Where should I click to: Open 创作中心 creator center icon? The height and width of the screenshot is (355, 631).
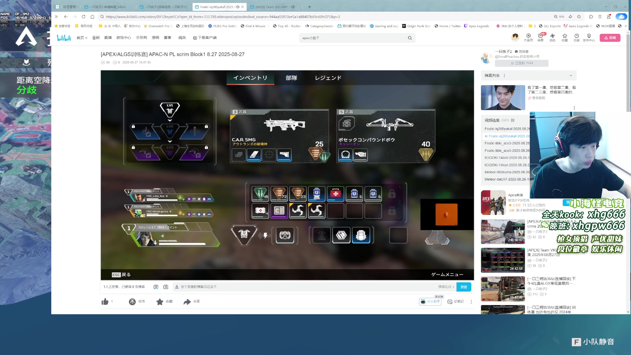tap(589, 37)
